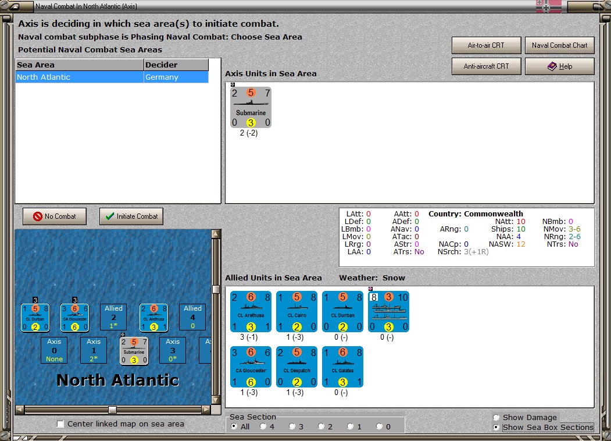611x441 pixels.
Task: Select Sea Section All radio button
Action: click(234, 426)
